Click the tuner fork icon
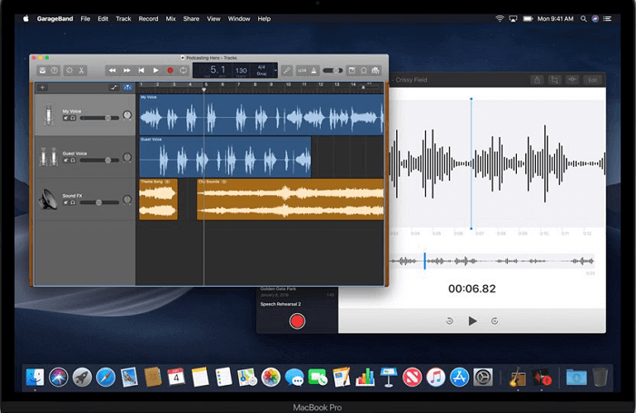Viewport: 636px width, 413px height. 285,70
